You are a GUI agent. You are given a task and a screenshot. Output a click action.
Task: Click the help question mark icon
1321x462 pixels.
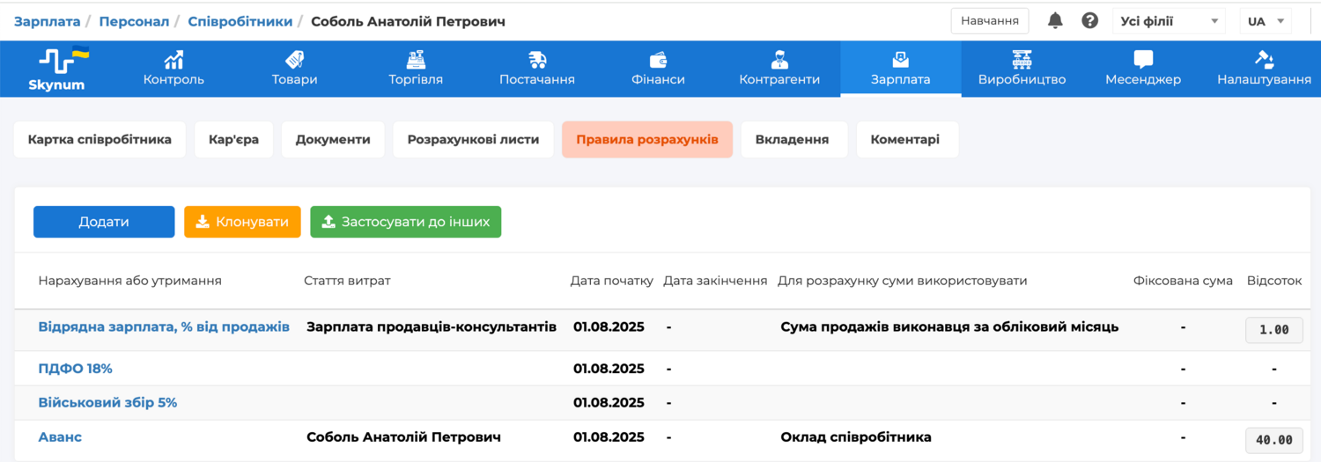click(x=1089, y=20)
